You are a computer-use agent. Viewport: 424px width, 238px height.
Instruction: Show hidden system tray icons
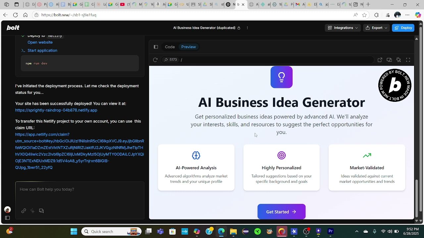click(x=357, y=231)
